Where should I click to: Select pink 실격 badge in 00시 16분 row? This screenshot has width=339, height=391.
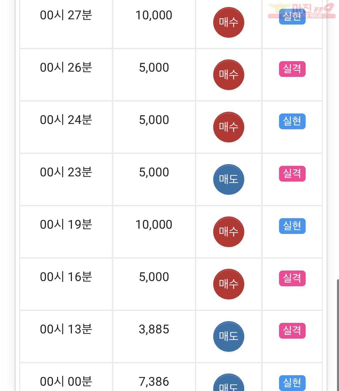pyautogui.click(x=292, y=278)
